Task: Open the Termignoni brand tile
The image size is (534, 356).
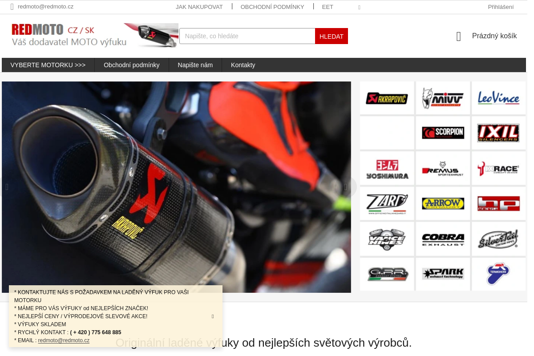Action: 498,274
